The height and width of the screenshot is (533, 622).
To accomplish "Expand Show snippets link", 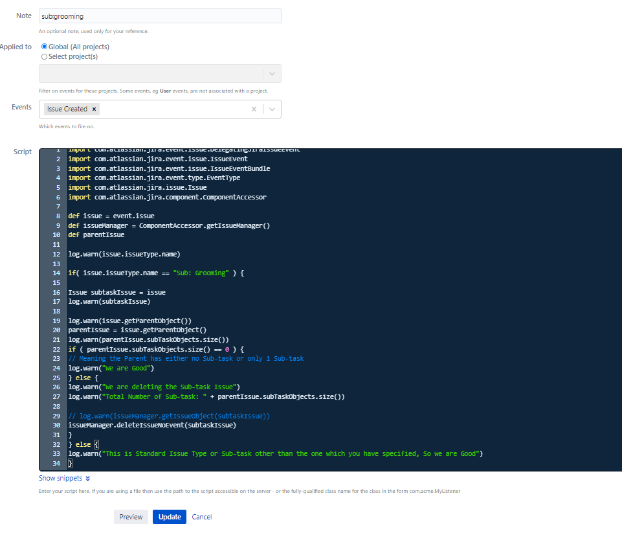I will tap(64, 478).
